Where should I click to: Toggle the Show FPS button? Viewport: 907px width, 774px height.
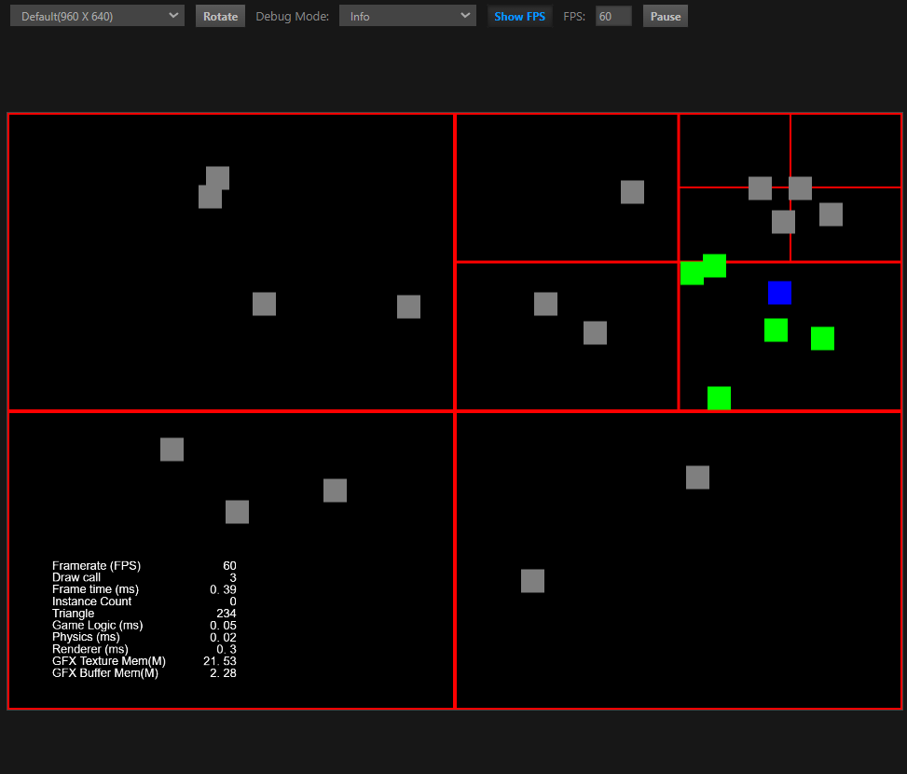pos(519,16)
